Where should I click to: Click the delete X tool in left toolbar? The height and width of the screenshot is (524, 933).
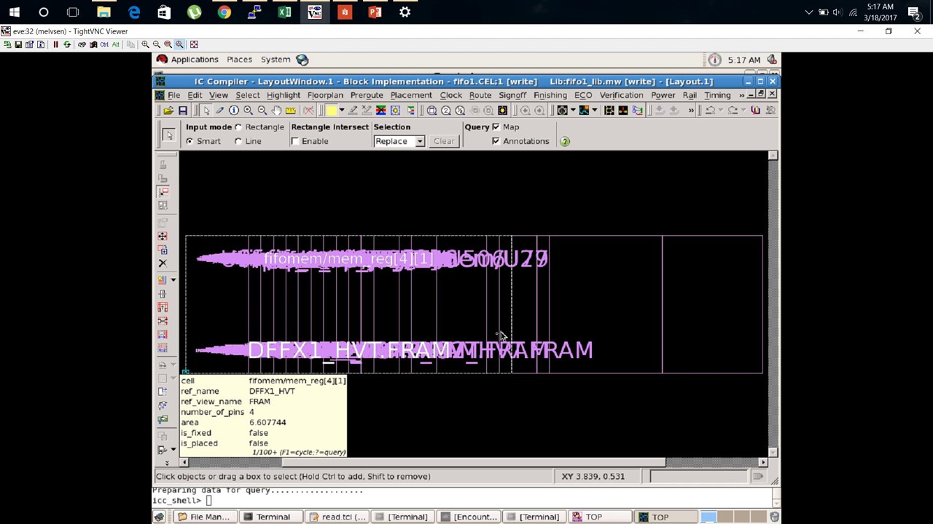[163, 263]
